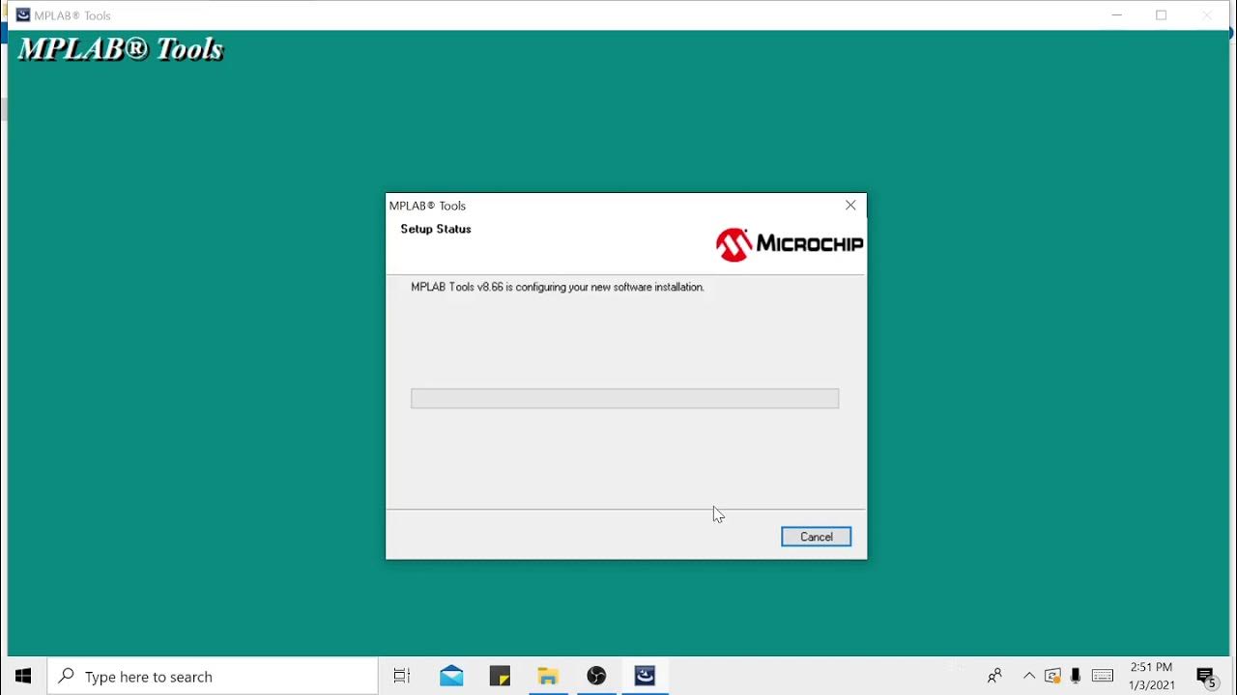This screenshot has width=1237, height=695.
Task: Close the Setup Status dialog with X
Action: point(850,206)
